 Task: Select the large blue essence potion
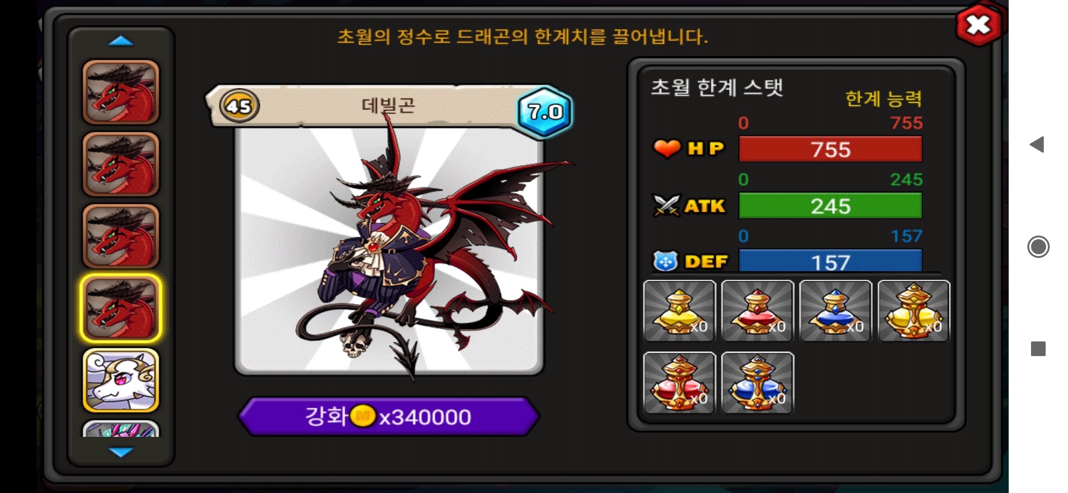tap(758, 383)
